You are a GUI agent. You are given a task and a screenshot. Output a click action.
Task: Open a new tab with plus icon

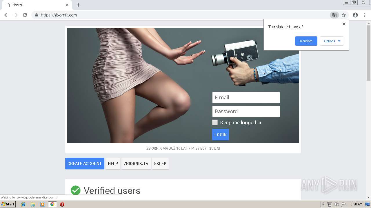[78, 5]
